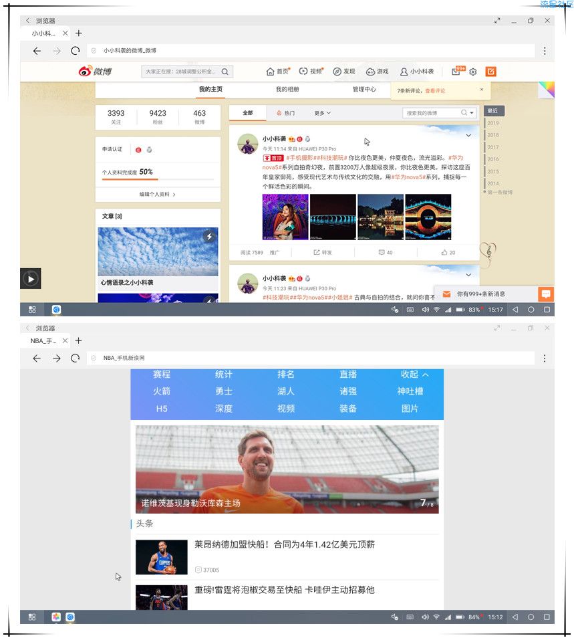Open the messages icon with 99+ badge
Screen dimensions: 574x640
point(458,71)
